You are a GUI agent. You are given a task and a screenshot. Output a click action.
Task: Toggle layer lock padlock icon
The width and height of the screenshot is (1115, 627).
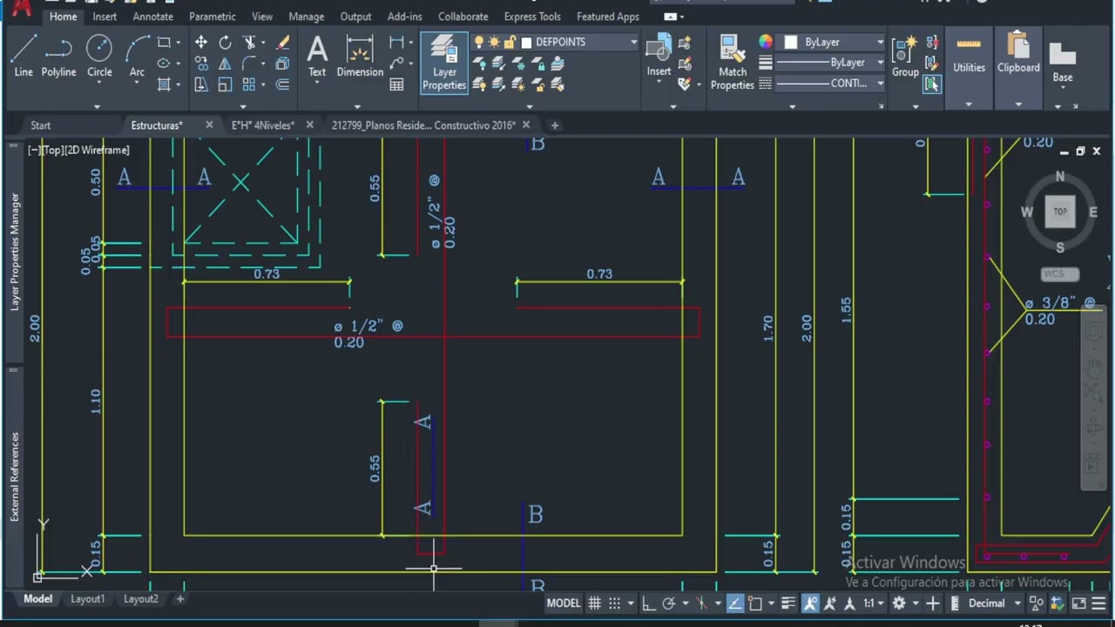(x=510, y=42)
